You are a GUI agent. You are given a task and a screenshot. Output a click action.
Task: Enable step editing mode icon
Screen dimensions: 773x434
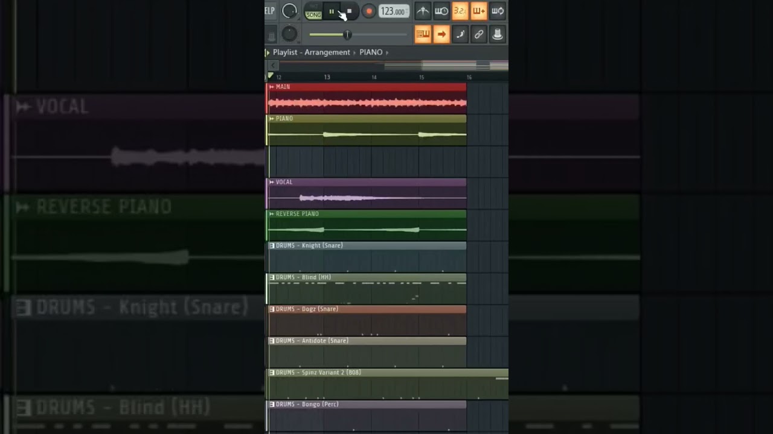[x=460, y=34]
